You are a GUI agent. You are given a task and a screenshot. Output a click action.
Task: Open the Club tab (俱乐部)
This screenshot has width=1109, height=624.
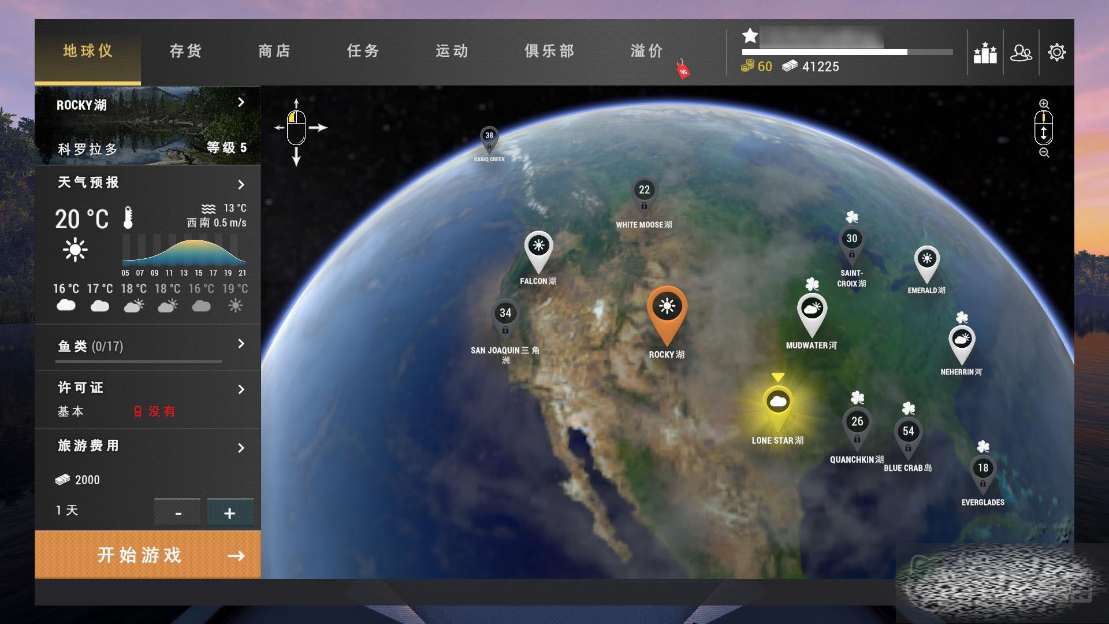pyautogui.click(x=549, y=51)
